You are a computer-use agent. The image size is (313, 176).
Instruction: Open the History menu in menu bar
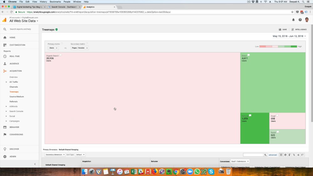click(x=43, y=2)
